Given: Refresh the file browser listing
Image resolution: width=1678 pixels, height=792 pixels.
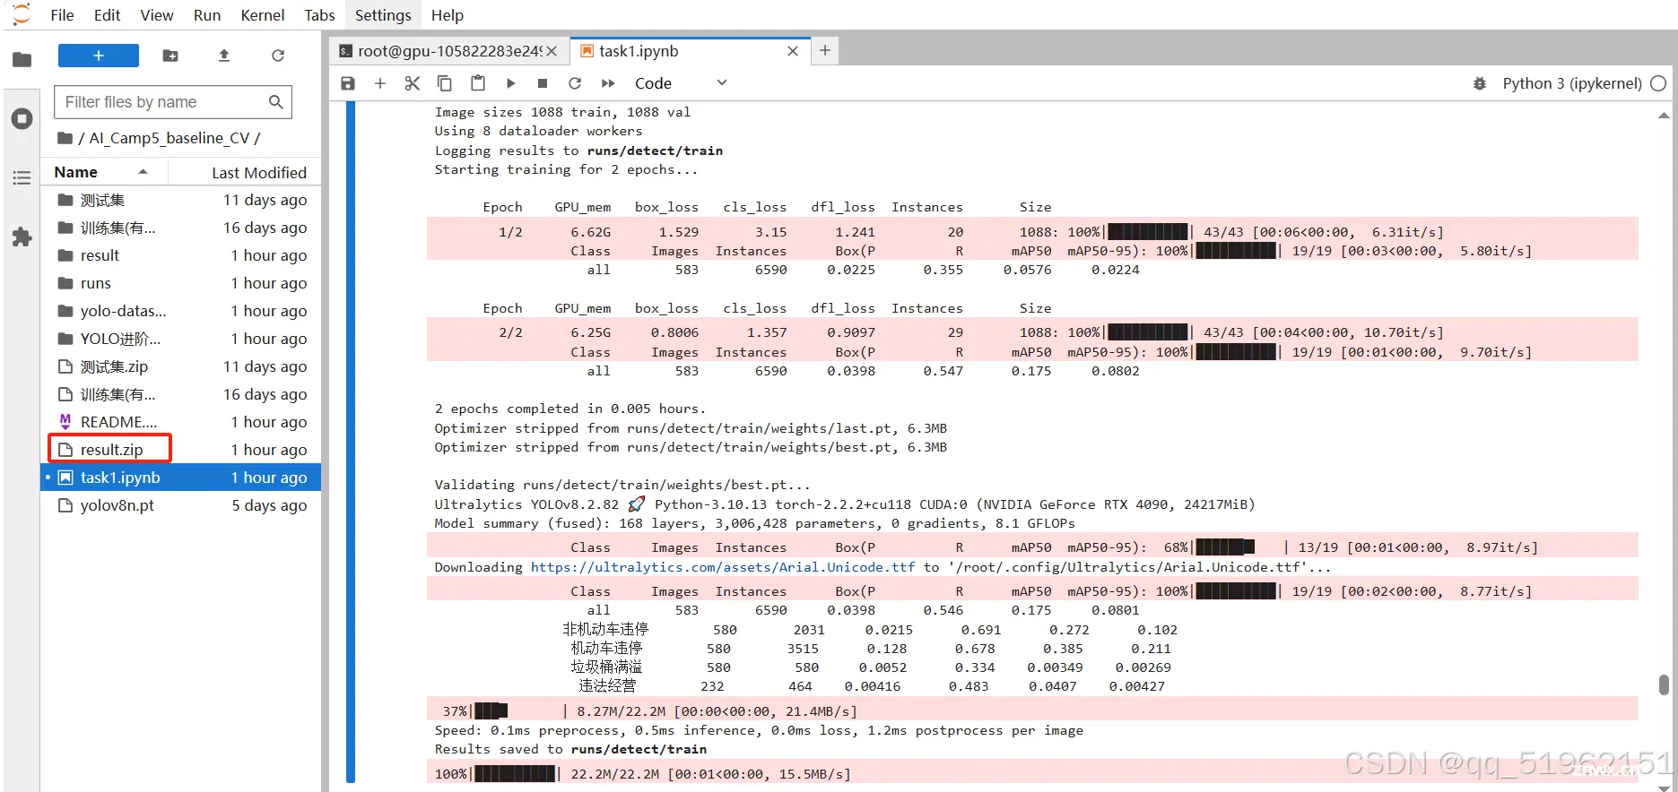Looking at the screenshot, I should click(x=278, y=56).
